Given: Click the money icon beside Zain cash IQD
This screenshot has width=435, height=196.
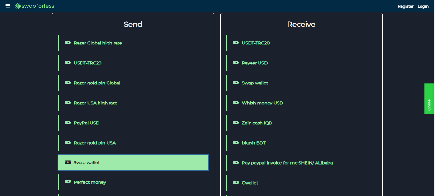Looking at the screenshot, I should (x=236, y=122).
